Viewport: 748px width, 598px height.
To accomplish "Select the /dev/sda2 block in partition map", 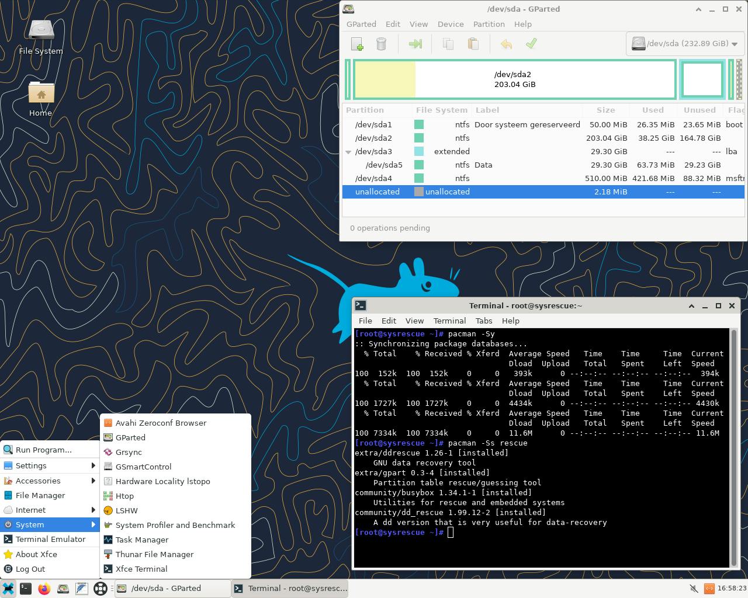I will click(514, 79).
